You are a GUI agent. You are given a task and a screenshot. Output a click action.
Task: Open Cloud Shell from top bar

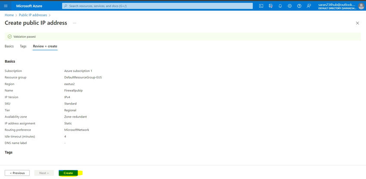[261, 6]
